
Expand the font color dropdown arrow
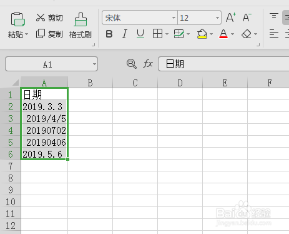[x=233, y=34]
